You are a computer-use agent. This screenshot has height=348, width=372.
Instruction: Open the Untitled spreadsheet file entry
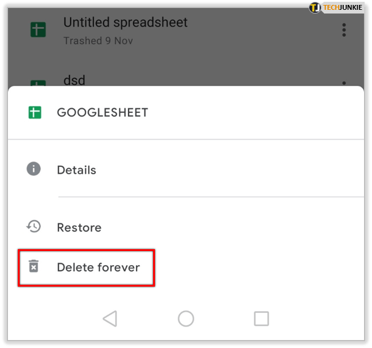point(125,23)
